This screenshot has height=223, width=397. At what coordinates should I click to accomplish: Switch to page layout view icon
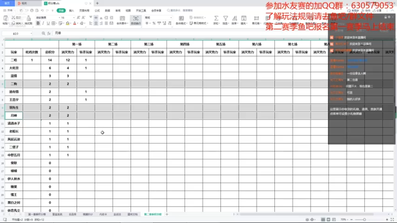point(329,220)
